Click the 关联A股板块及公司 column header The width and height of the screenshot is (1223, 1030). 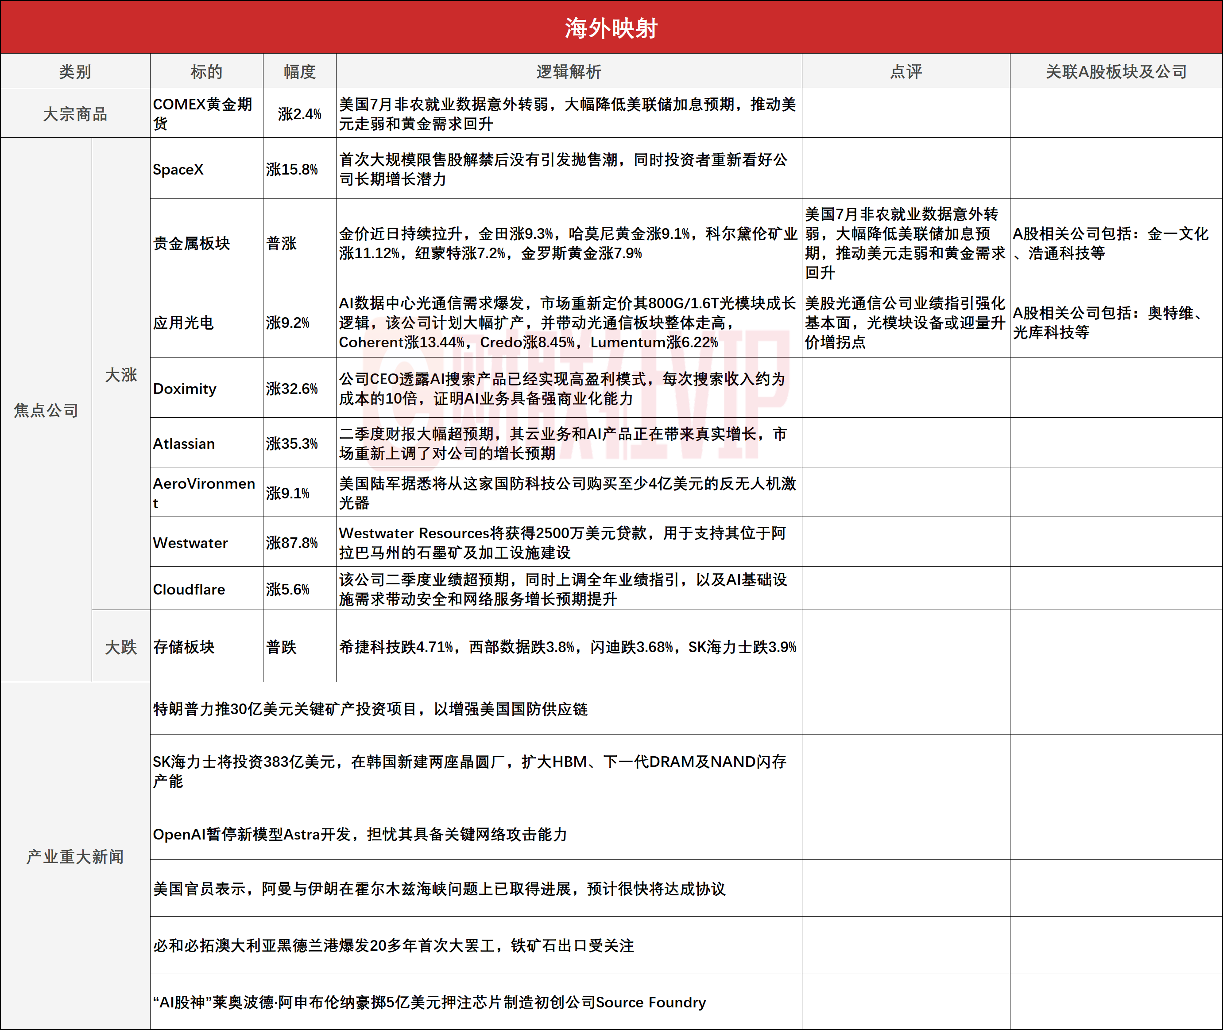tap(1116, 71)
